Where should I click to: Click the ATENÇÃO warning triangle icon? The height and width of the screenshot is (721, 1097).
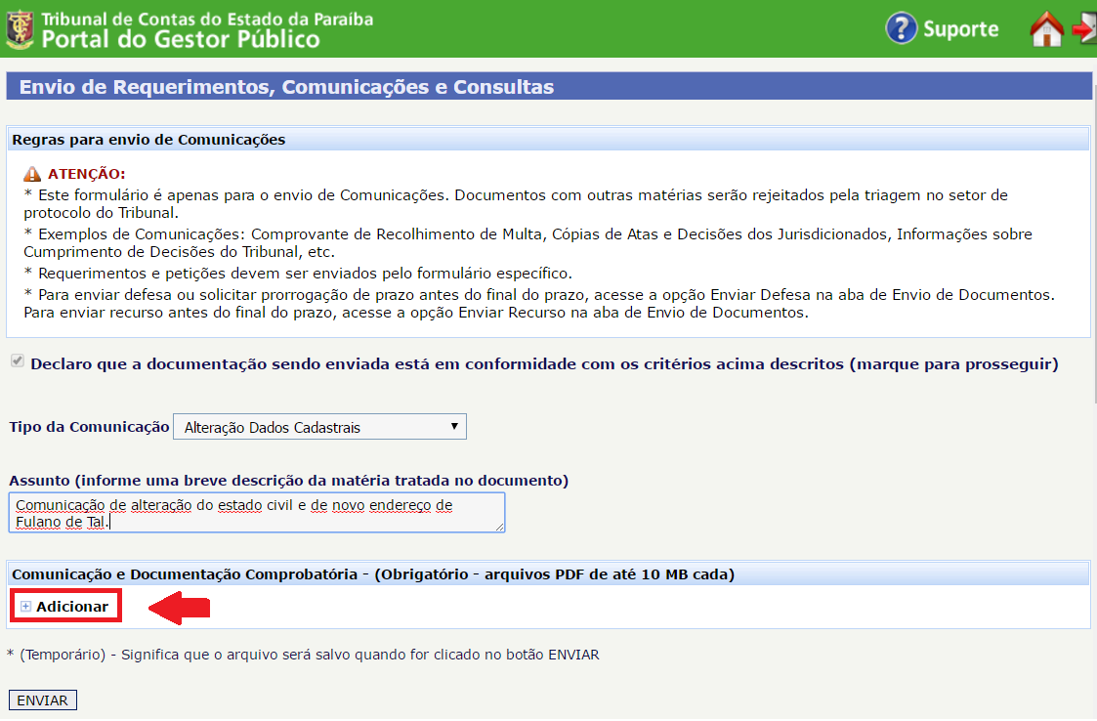[32, 174]
